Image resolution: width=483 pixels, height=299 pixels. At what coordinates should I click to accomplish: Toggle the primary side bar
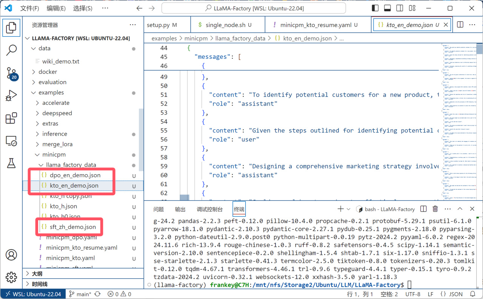point(375,8)
